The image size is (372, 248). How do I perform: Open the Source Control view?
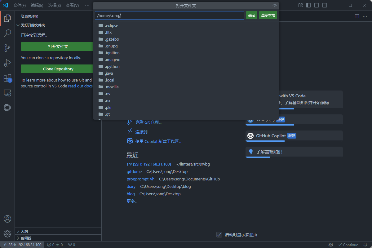[x=7, y=48]
